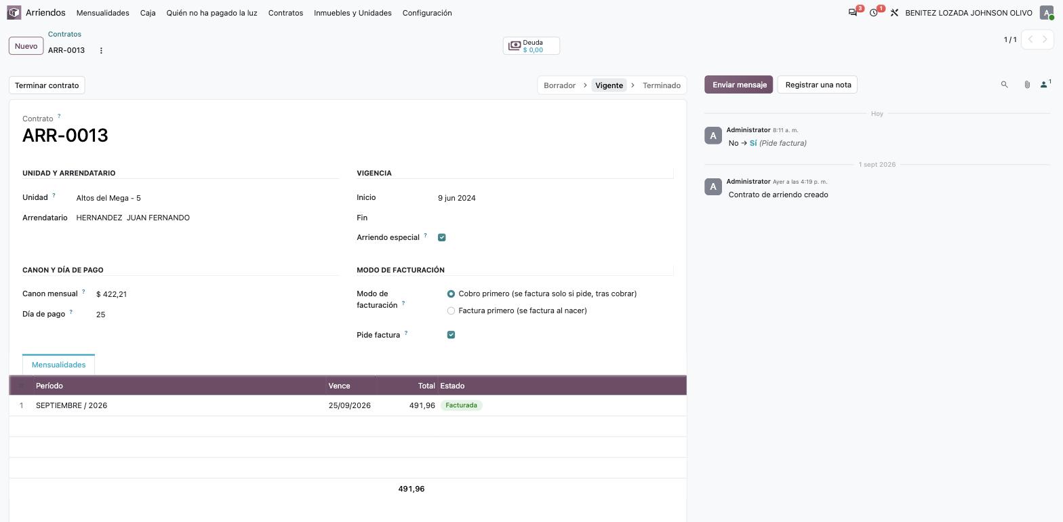Toggle the Pide factura checkbox
This screenshot has width=1063, height=522.
[451, 335]
